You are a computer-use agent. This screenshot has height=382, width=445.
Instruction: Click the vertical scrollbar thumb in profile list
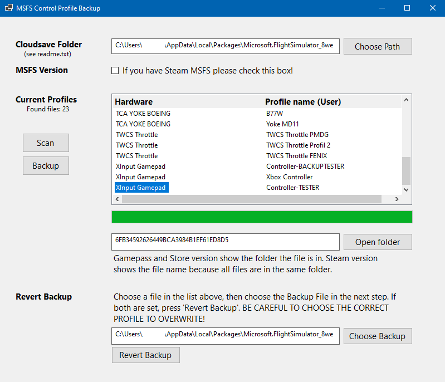pyautogui.click(x=406, y=171)
